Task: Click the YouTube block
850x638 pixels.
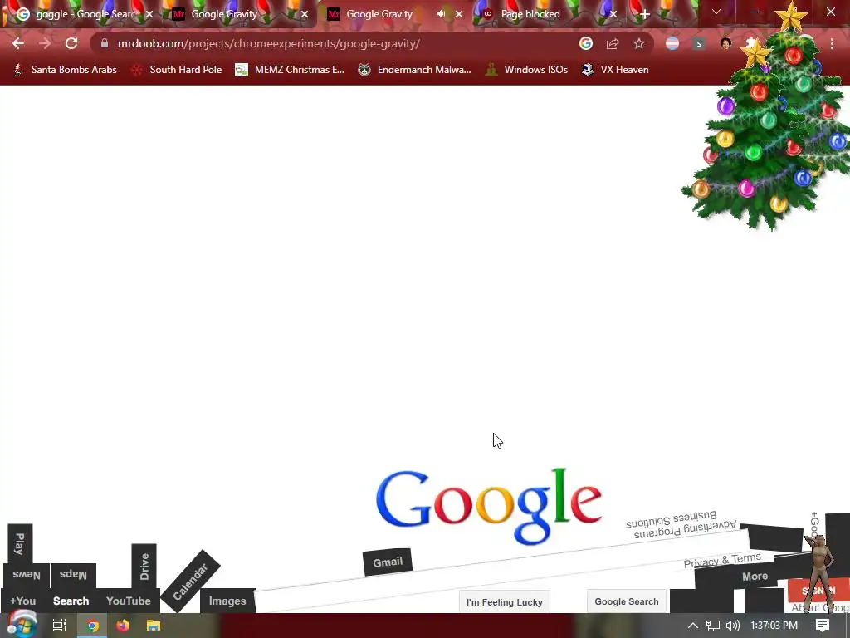Action: coord(129,601)
